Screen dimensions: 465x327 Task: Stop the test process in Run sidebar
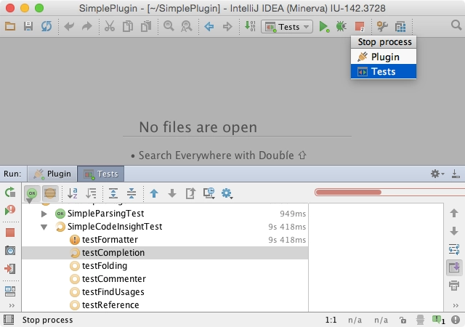[x=10, y=233]
